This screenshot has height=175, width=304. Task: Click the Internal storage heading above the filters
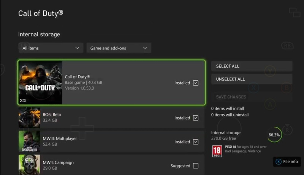click(x=39, y=34)
